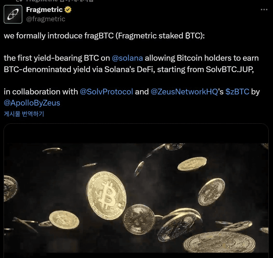
Task: Open the @ApolloByZeus mention
Action: point(32,103)
